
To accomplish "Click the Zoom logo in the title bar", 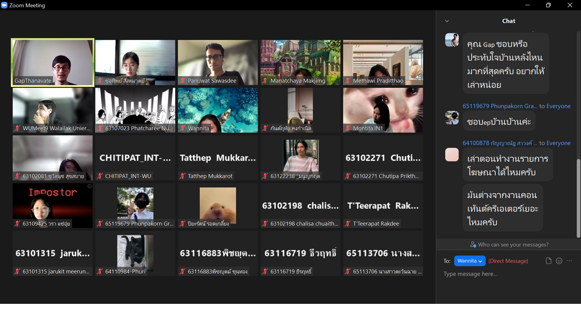I will pos(5,5).
